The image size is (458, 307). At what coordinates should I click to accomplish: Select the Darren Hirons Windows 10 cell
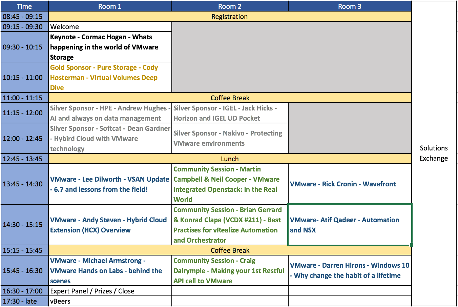click(350, 271)
